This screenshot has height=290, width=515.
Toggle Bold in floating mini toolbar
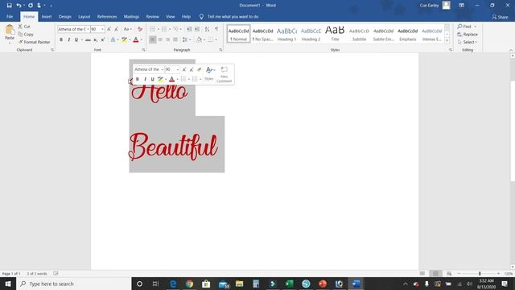click(x=138, y=79)
